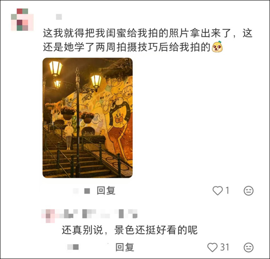Like the reply with 31 likes

pyautogui.click(x=212, y=247)
